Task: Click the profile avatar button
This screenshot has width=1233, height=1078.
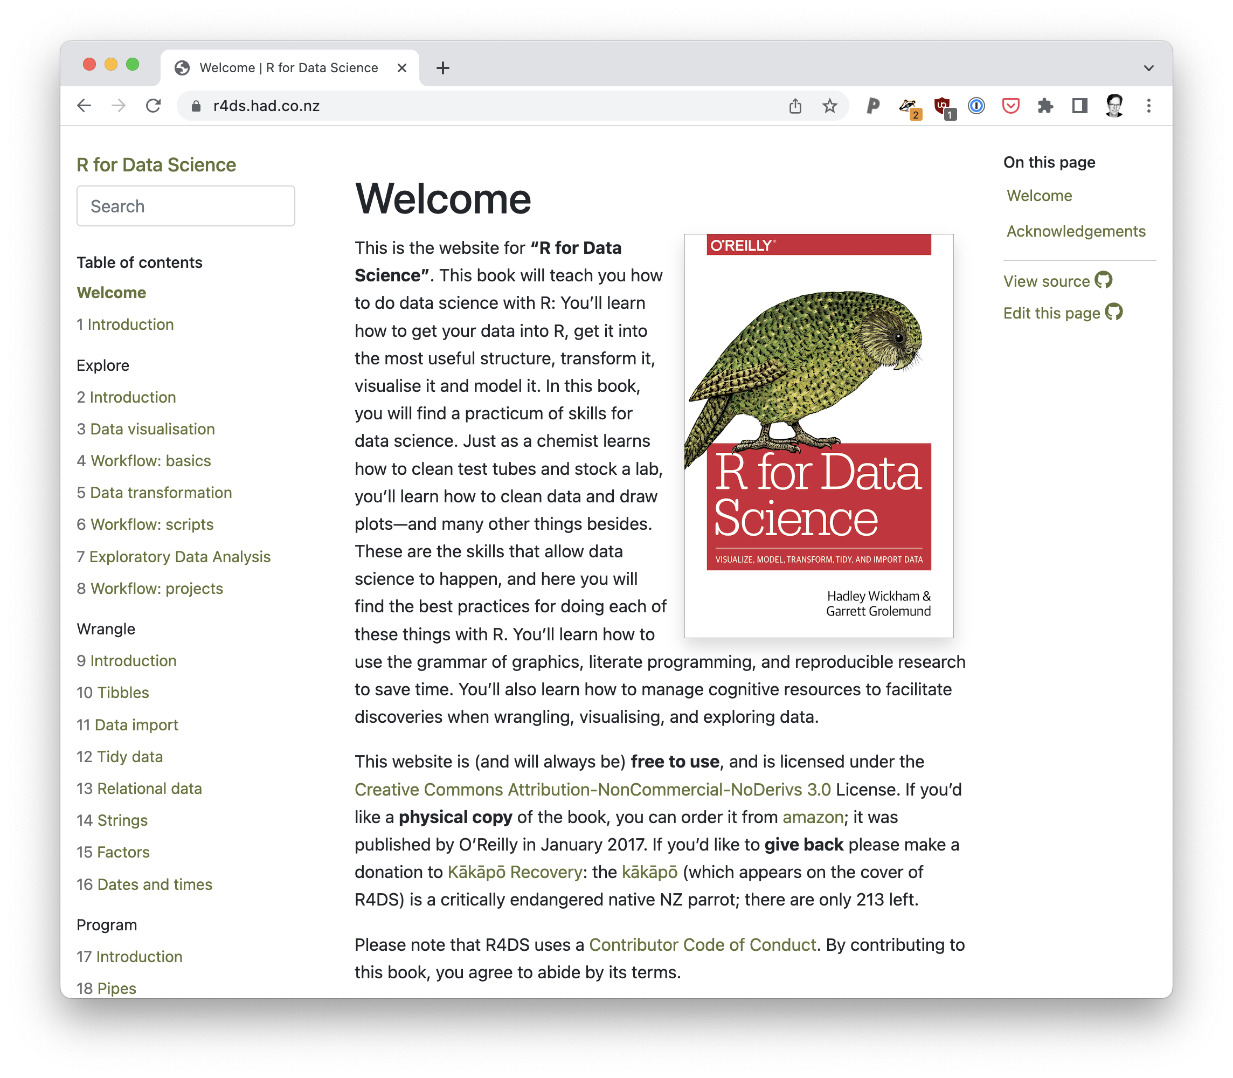Action: point(1114,106)
